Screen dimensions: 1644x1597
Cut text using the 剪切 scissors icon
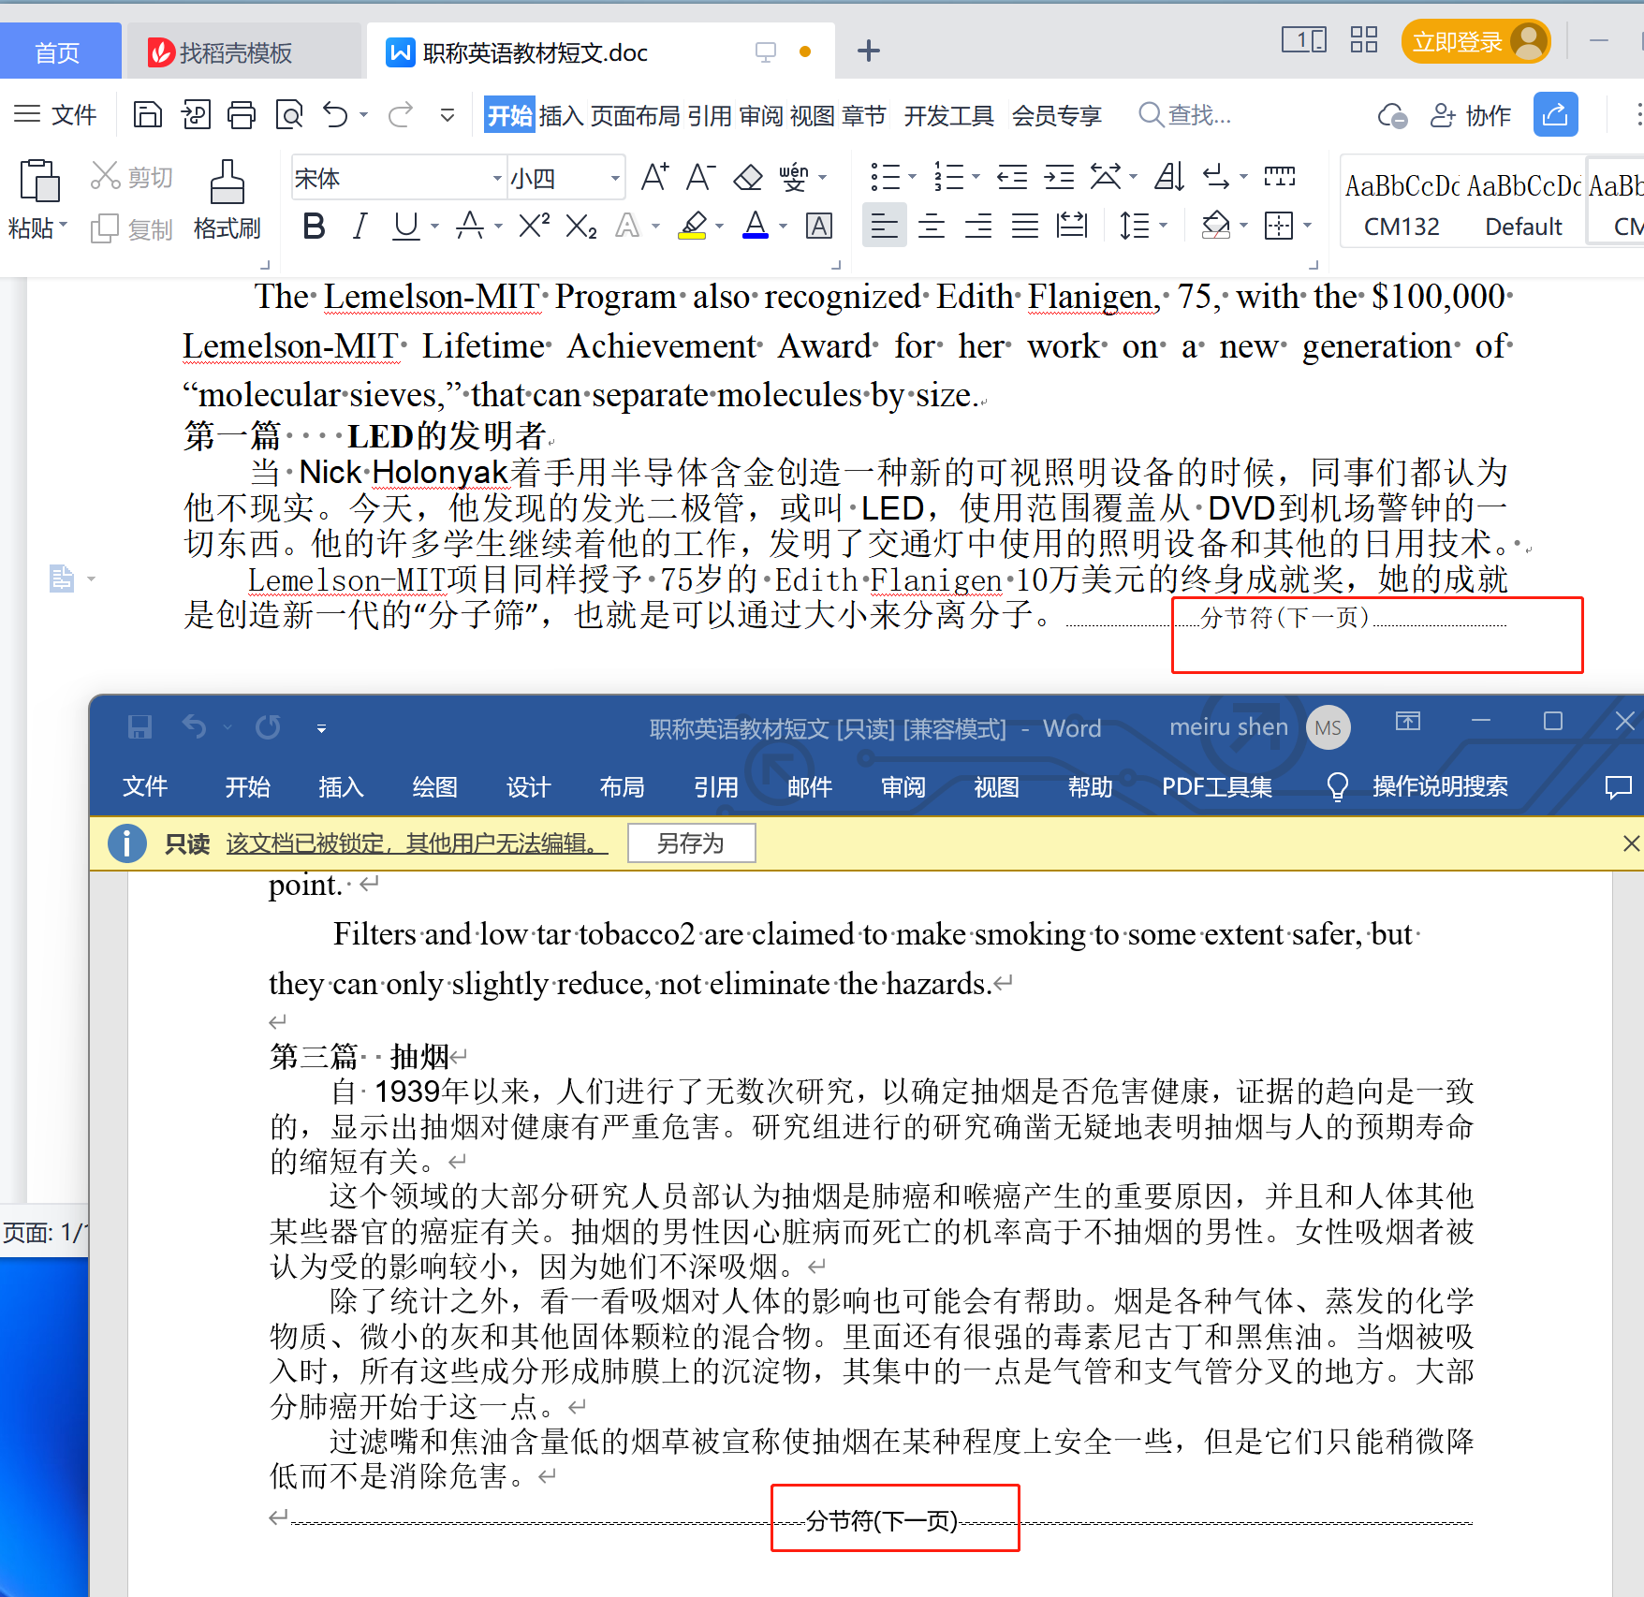(x=131, y=175)
